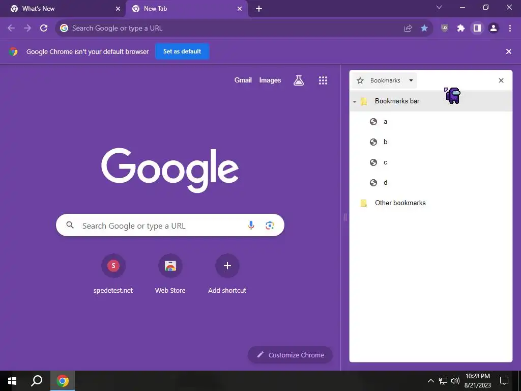Click the Chrome taskbar icon
This screenshot has width=521, height=391.
click(x=63, y=381)
